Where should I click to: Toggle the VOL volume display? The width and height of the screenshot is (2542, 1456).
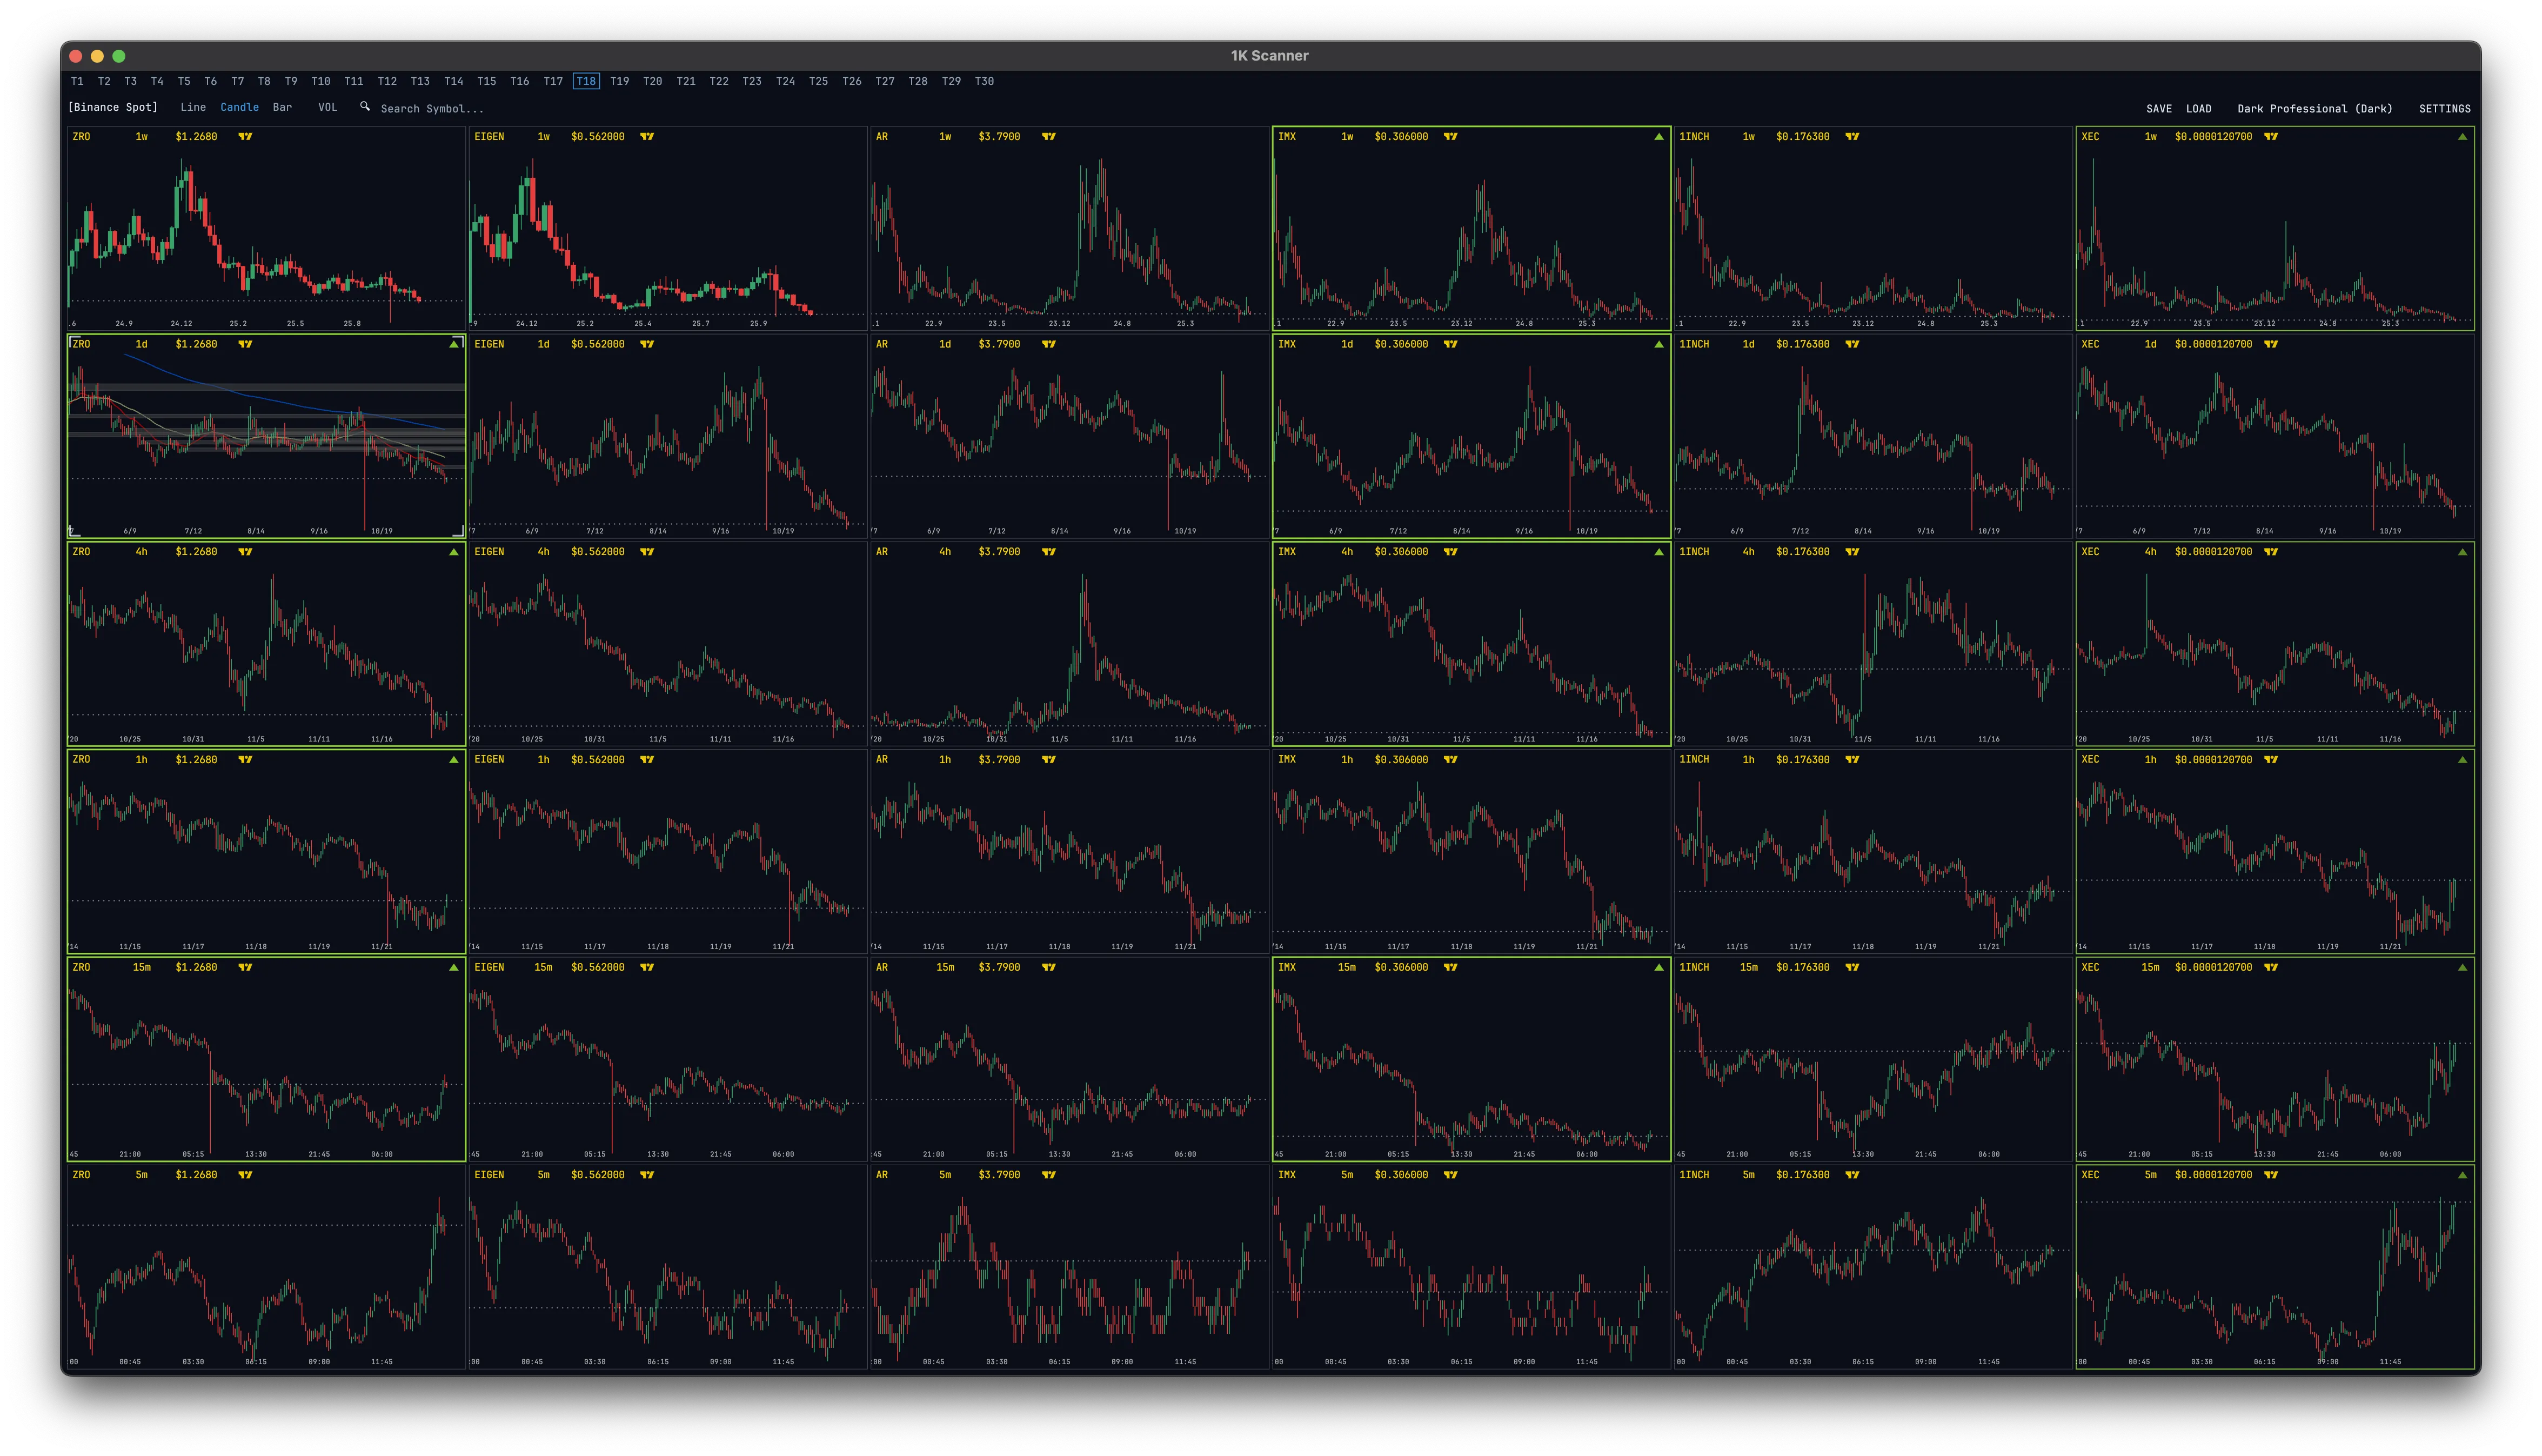tap(327, 107)
